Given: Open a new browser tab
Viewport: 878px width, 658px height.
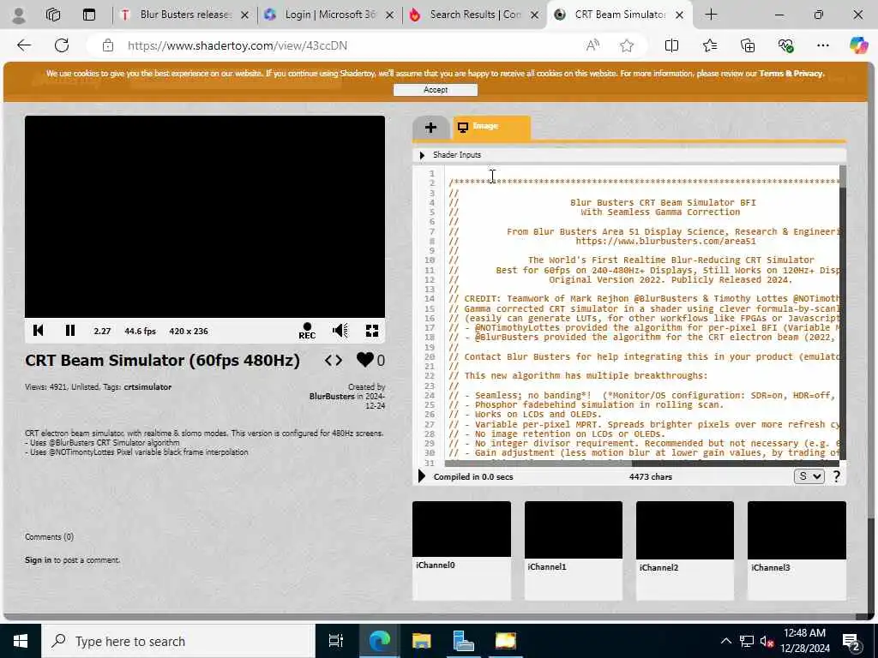Looking at the screenshot, I should point(711,15).
